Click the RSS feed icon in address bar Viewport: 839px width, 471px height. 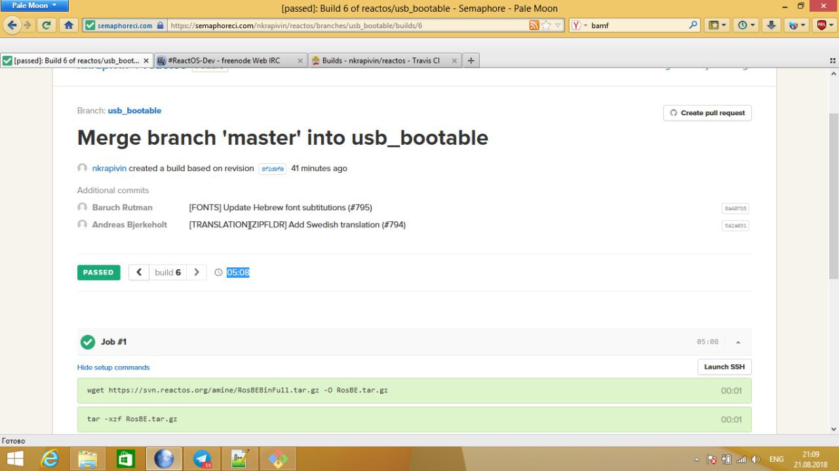coord(534,26)
